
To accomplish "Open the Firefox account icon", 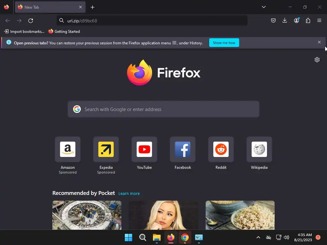I will coord(296,20).
